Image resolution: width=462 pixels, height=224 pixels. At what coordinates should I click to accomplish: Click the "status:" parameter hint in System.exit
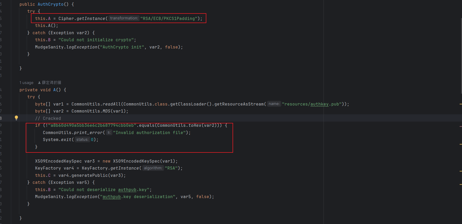[82, 139]
